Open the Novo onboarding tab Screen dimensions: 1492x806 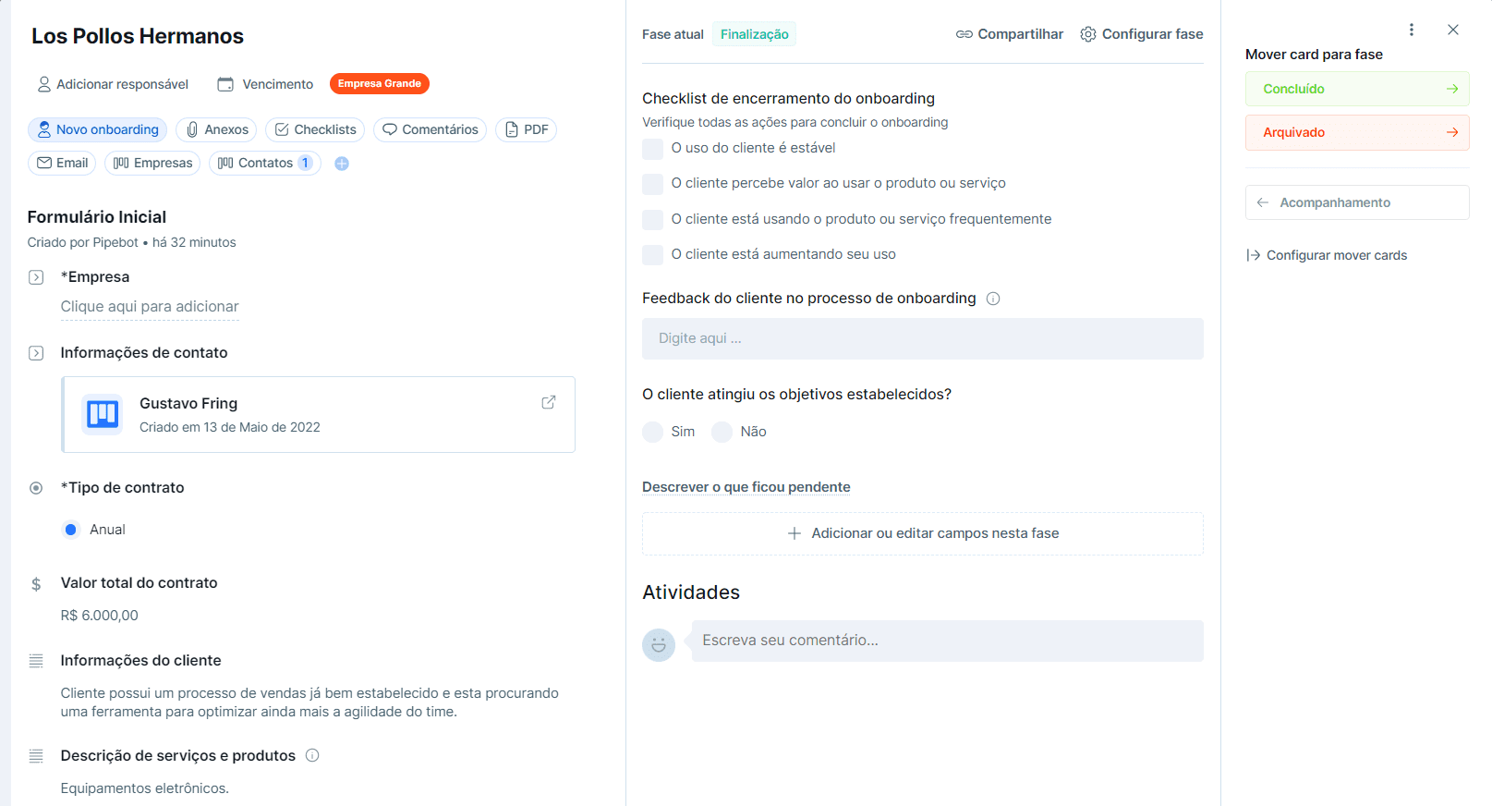[x=97, y=129]
